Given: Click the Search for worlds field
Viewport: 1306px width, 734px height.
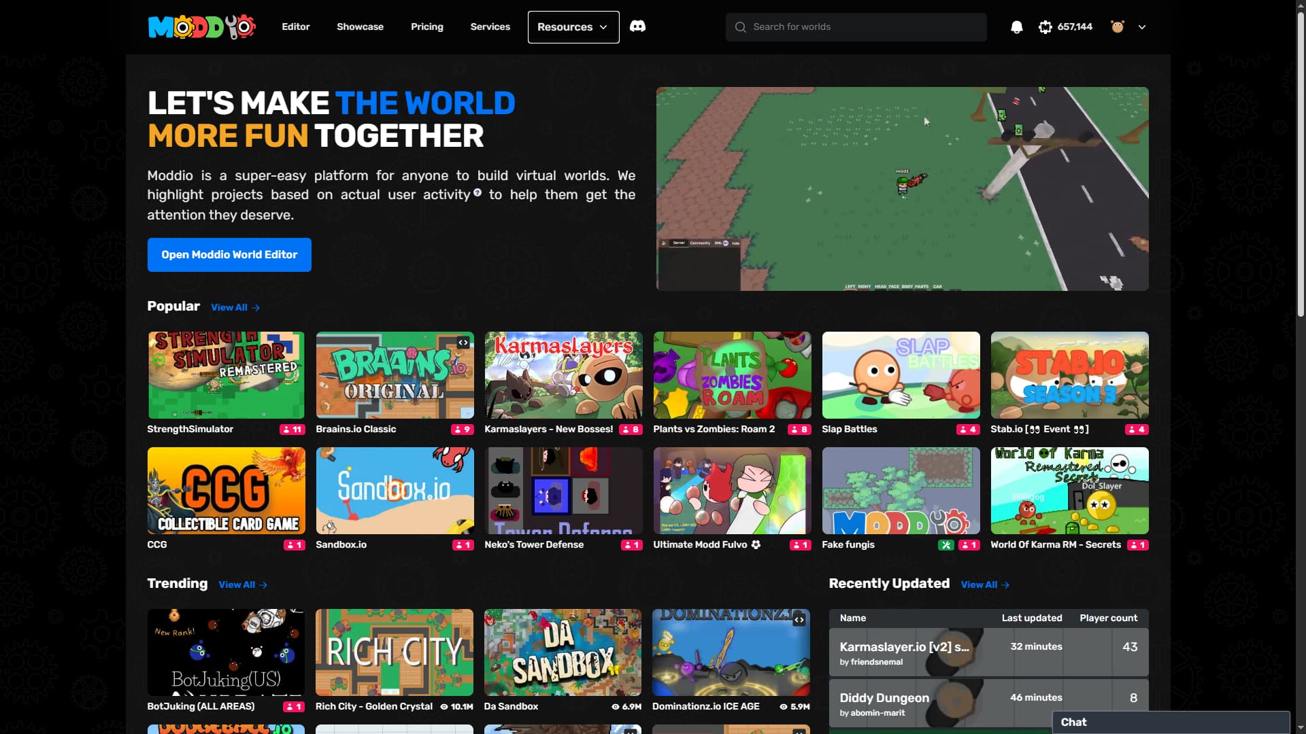Looking at the screenshot, I should point(856,27).
